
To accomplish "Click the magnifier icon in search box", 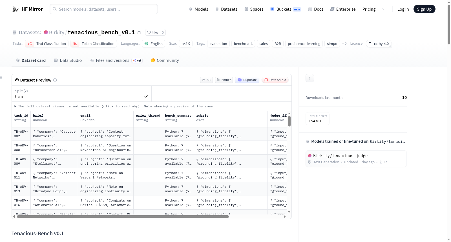I will tap(55, 9).
